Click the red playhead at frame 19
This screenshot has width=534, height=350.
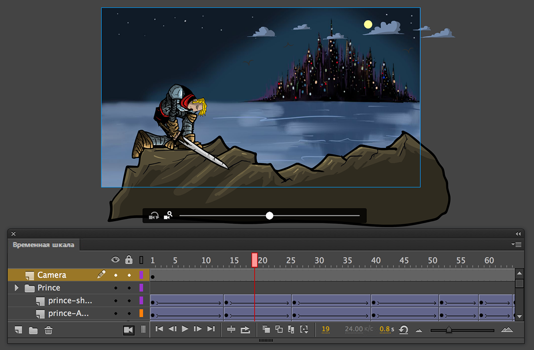(x=255, y=260)
